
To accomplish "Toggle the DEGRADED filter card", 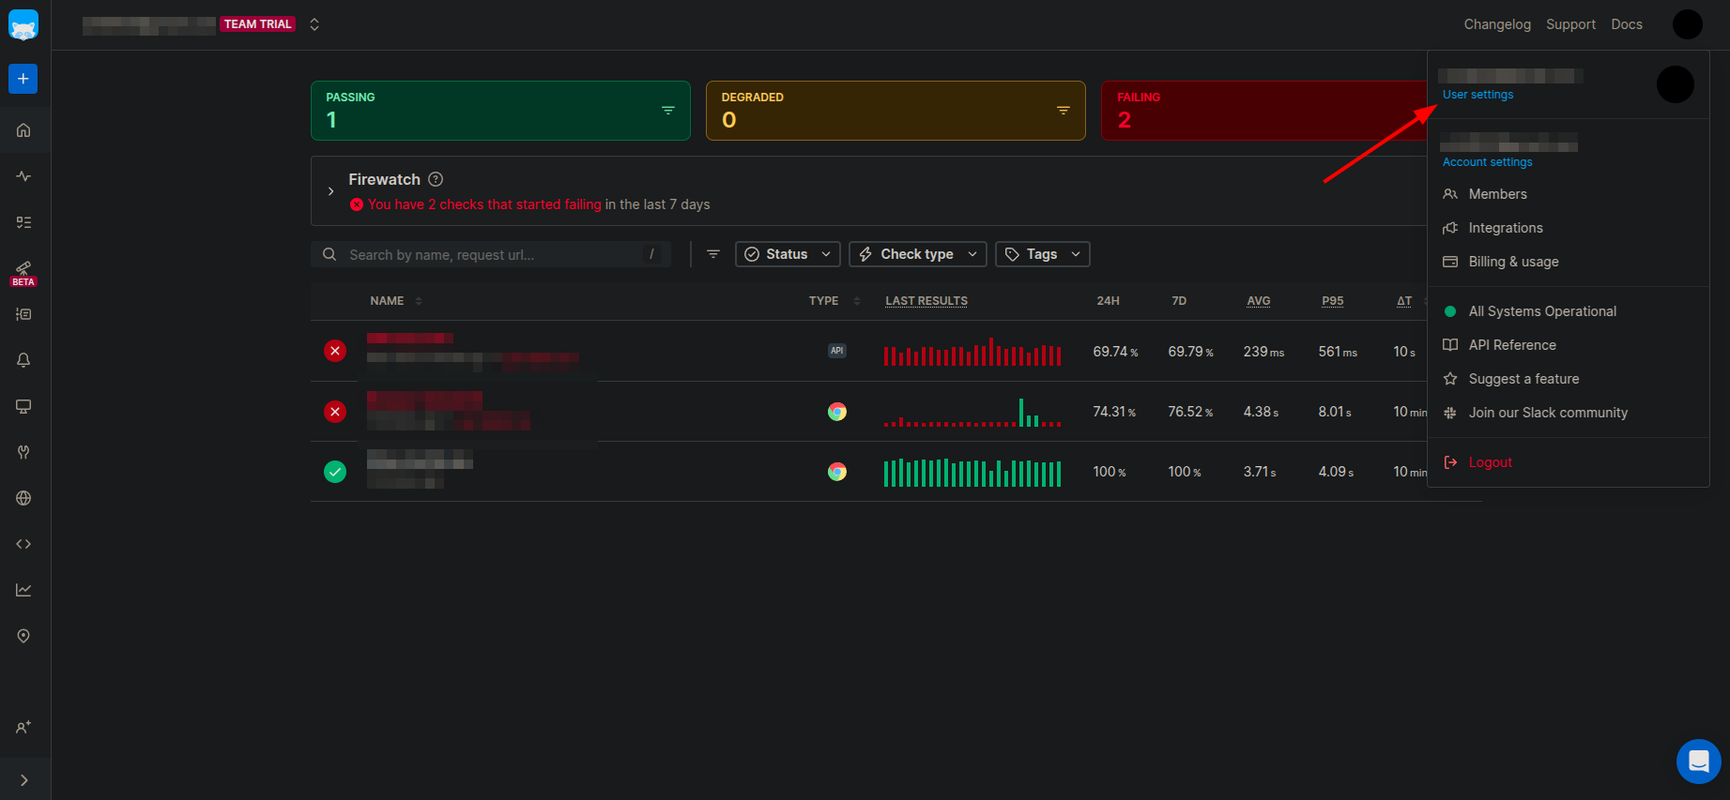I will (896, 111).
